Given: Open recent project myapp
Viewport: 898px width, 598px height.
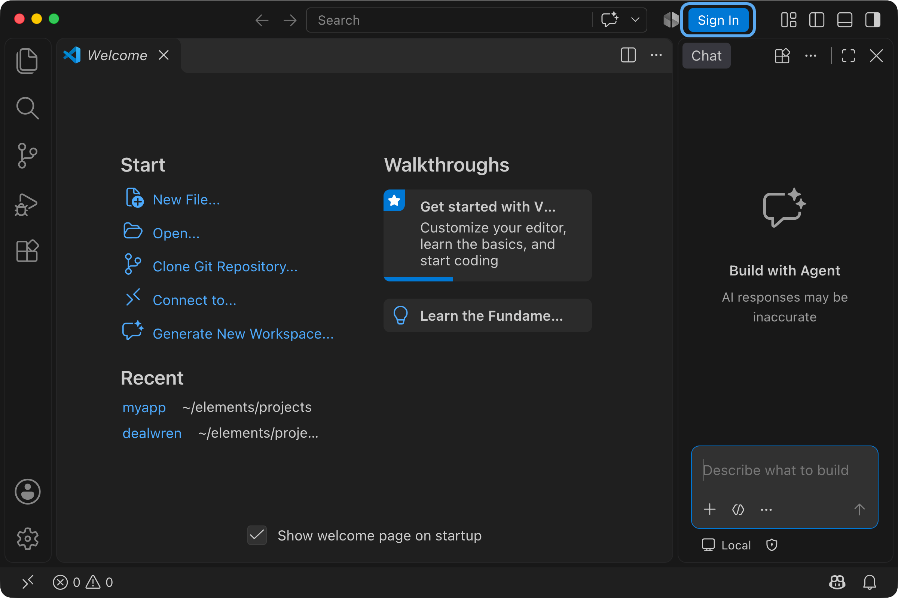Looking at the screenshot, I should pos(144,407).
